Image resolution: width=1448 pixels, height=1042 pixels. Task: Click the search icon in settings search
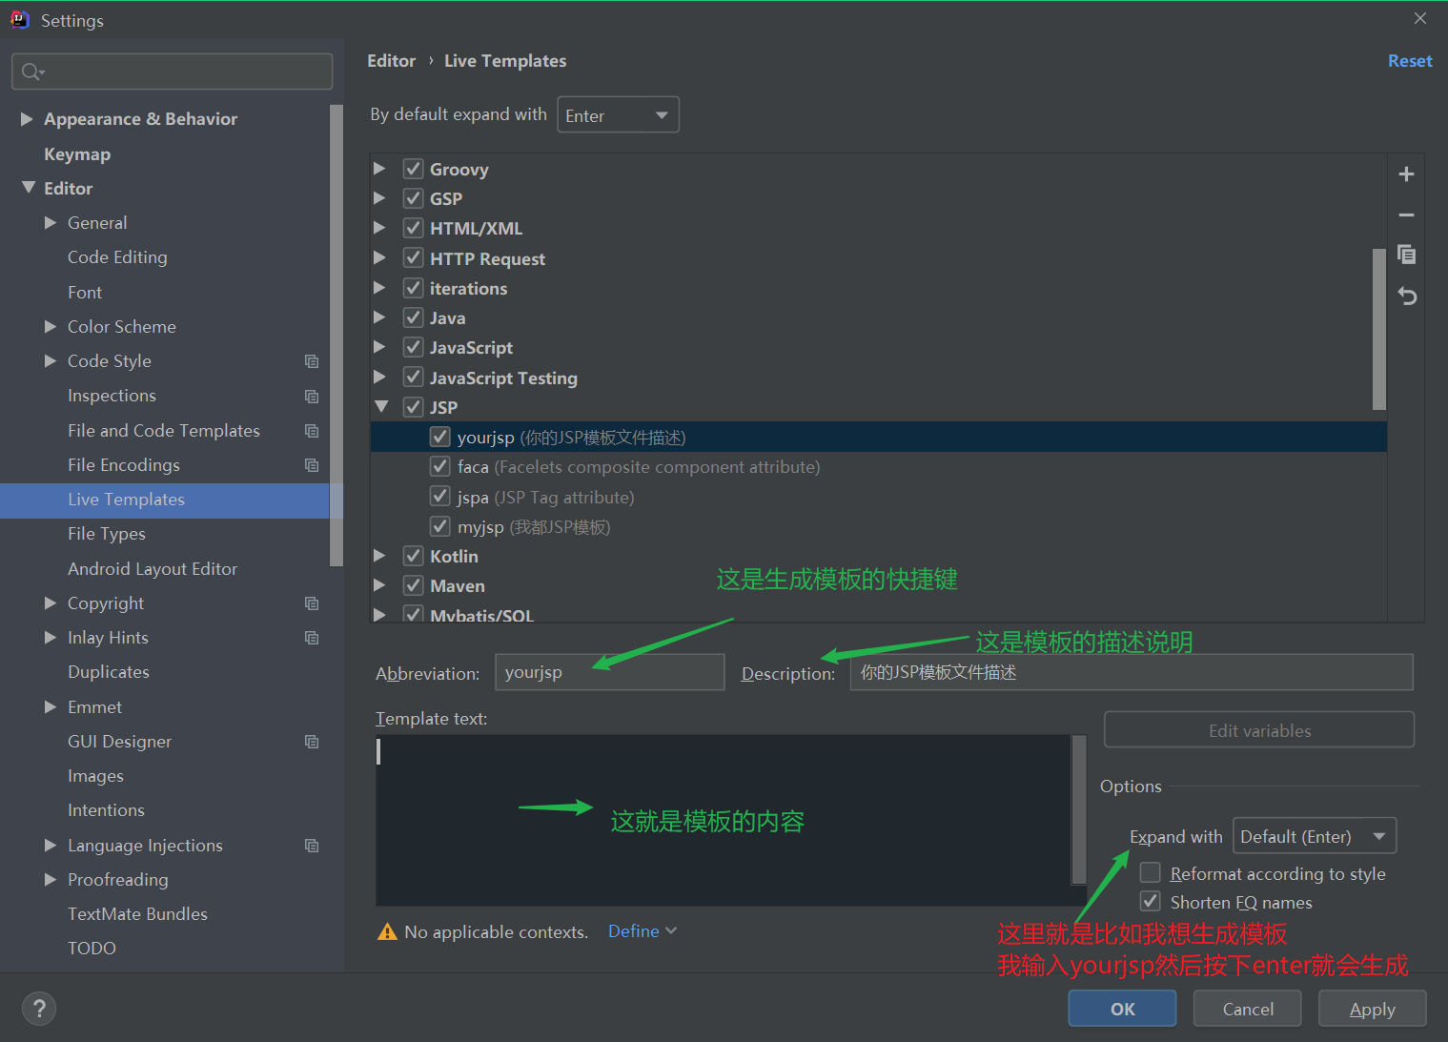[31, 72]
